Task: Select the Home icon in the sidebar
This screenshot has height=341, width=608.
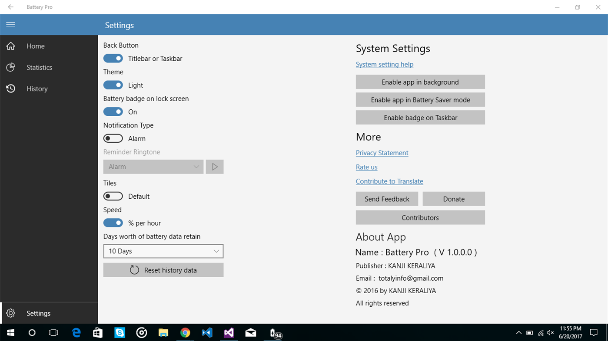Action: click(x=10, y=46)
